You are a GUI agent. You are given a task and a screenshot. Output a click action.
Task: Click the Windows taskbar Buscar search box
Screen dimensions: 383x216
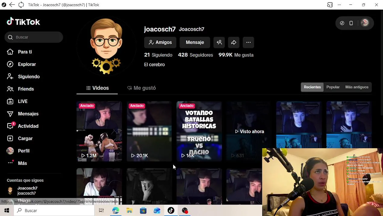pyautogui.click(x=54, y=211)
